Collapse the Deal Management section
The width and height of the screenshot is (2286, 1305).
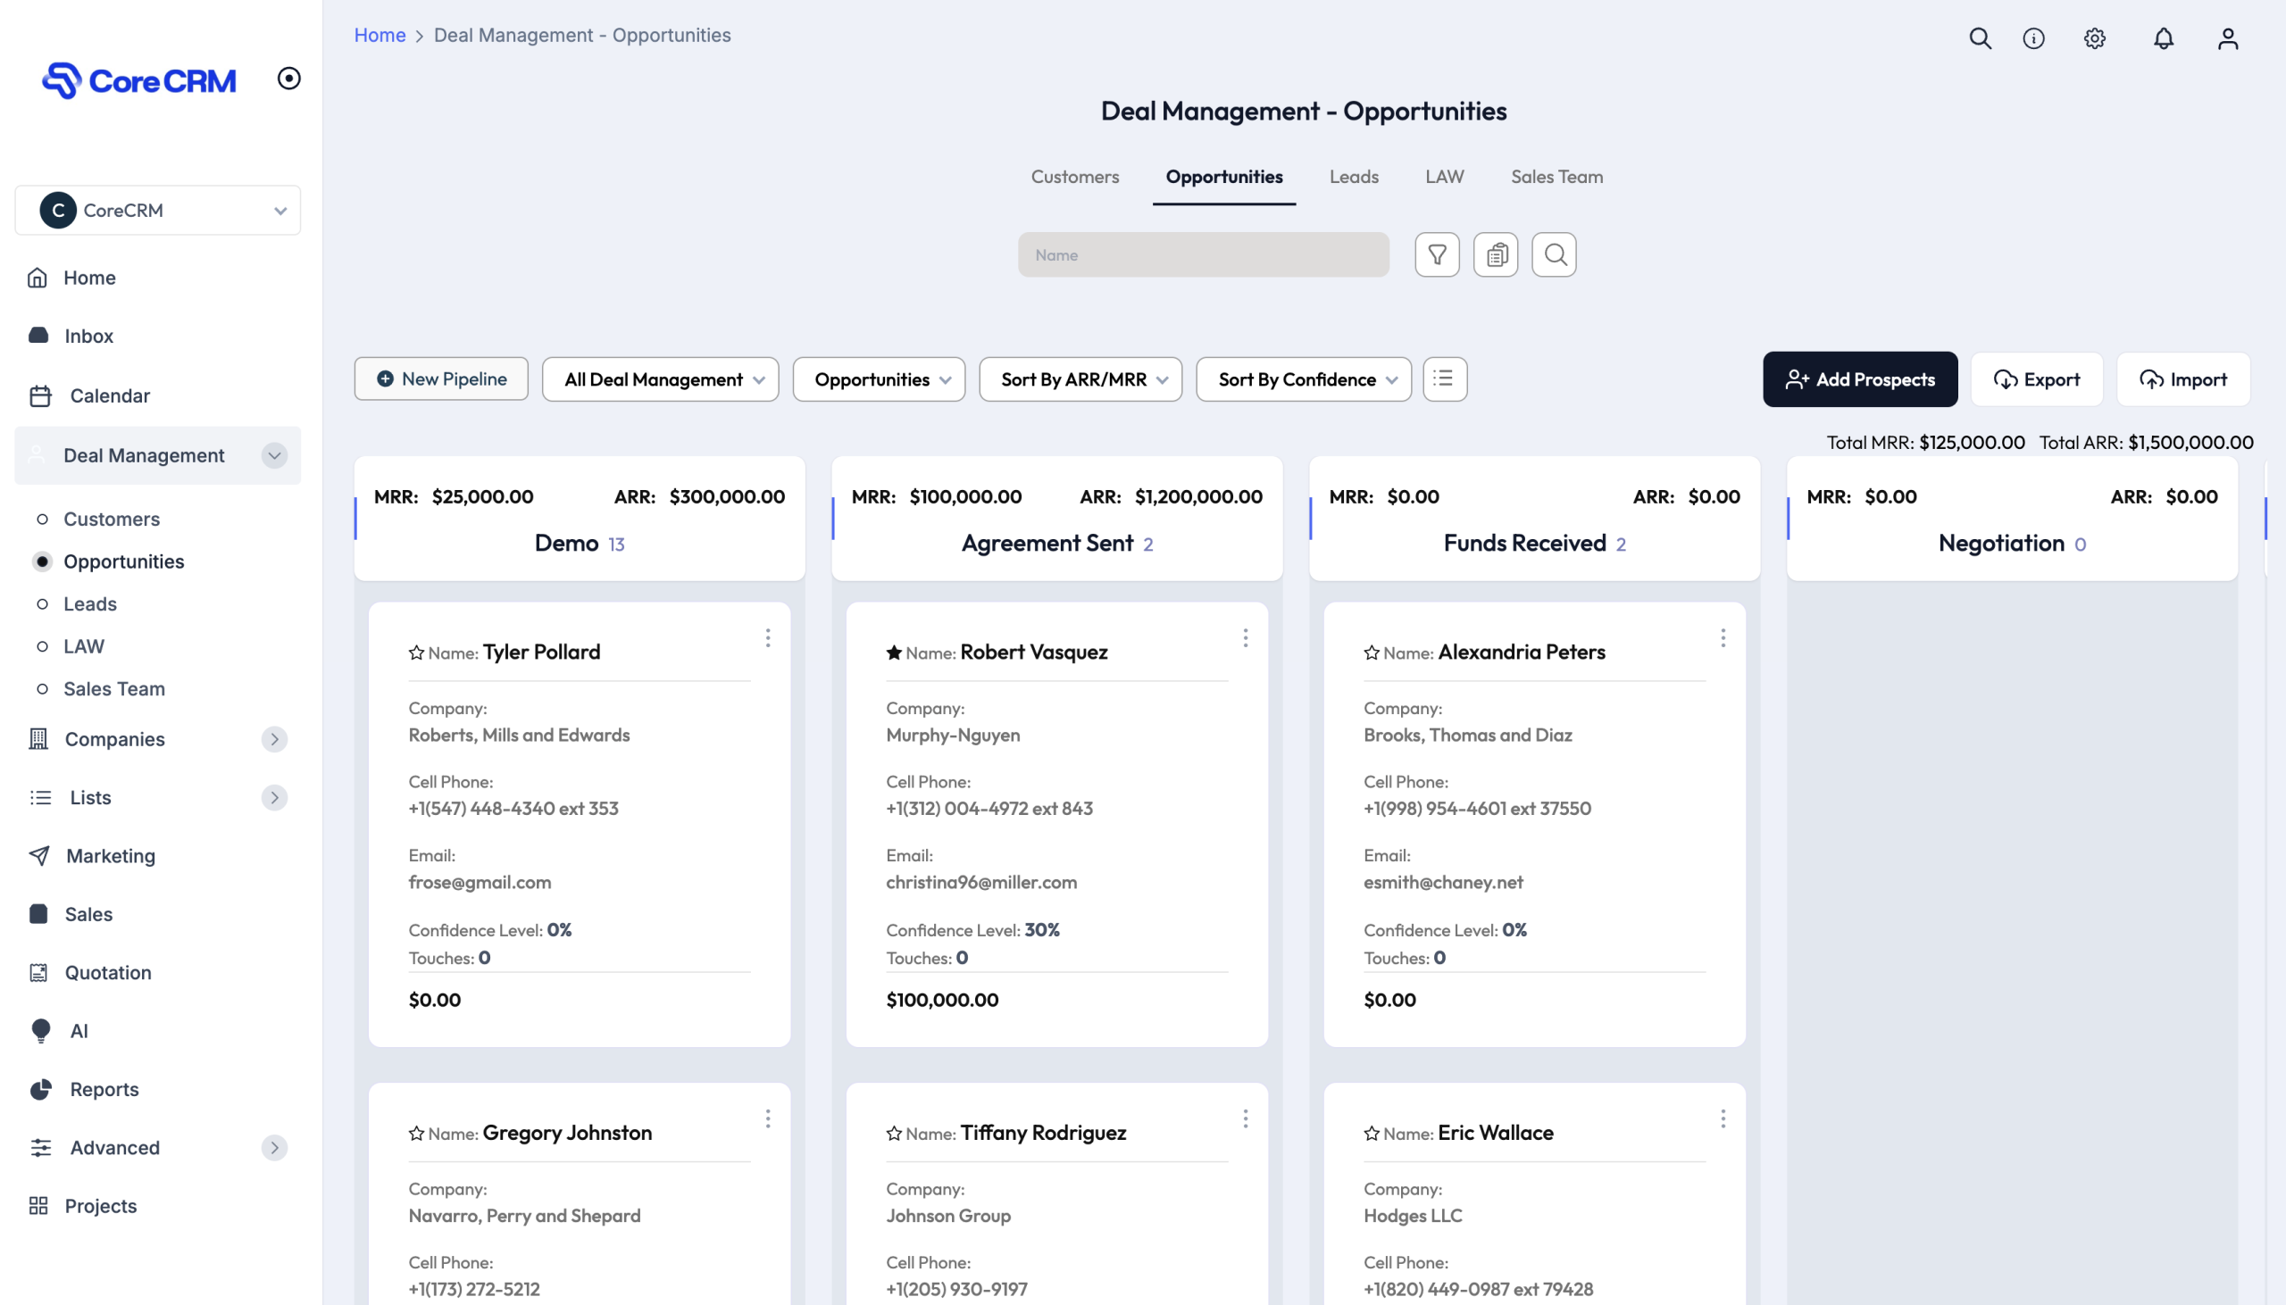coord(274,455)
